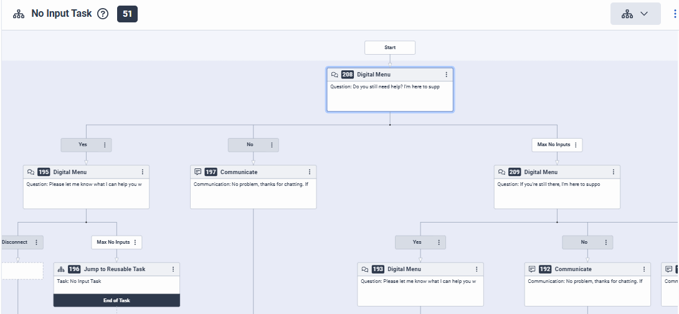Select the No path leading to Communicate 197
This screenshot has height=314, width=679.
[249, 145]
